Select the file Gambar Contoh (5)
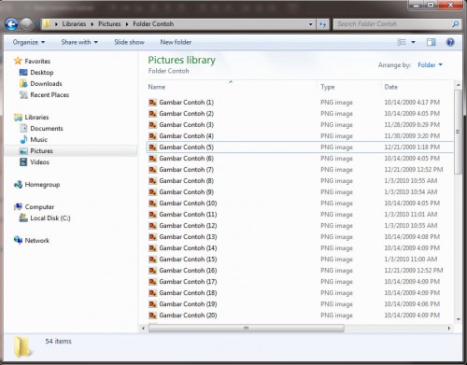The width and height of the screenshot is (467, 365). tap(300, 147)
